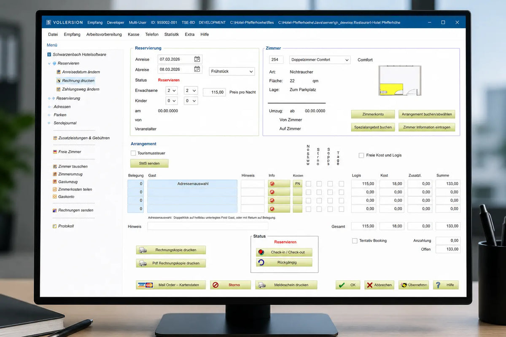The height and width of the screenshot is (337, 506).
Task: Open the Zahlungsweg ändern sidebar icon
Action: coord(59,89)
